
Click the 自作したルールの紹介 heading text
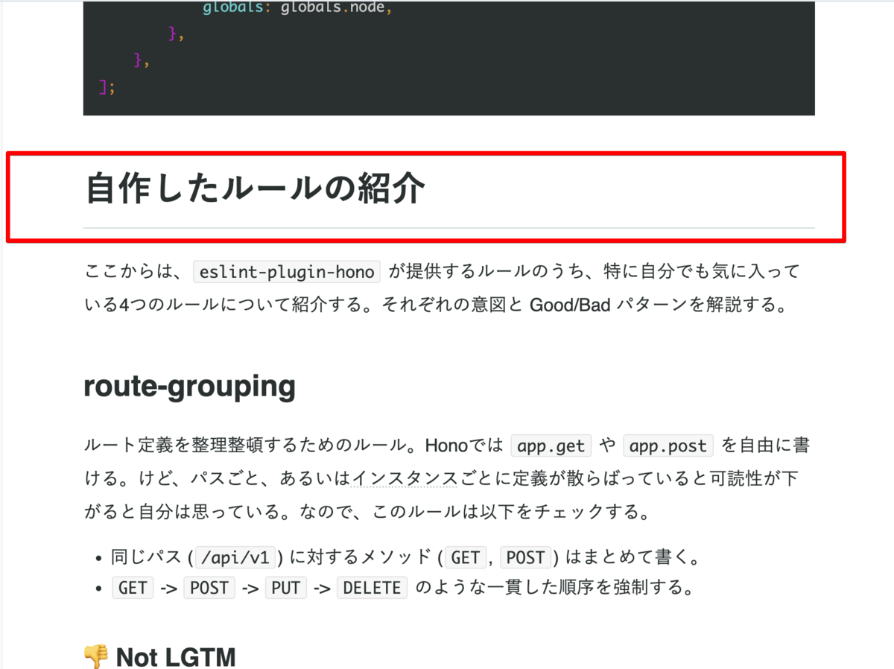point(256,188)
